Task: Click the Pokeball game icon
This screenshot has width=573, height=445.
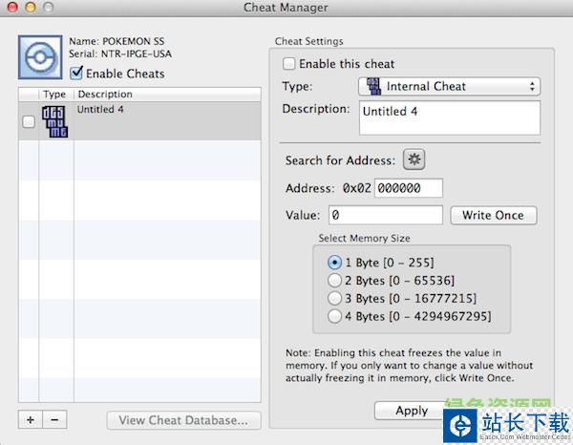Action: coord(41,58)
